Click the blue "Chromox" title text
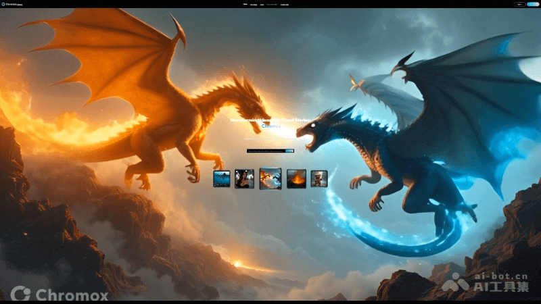Screen dimensions: 541x304 [x=270, y=126]
